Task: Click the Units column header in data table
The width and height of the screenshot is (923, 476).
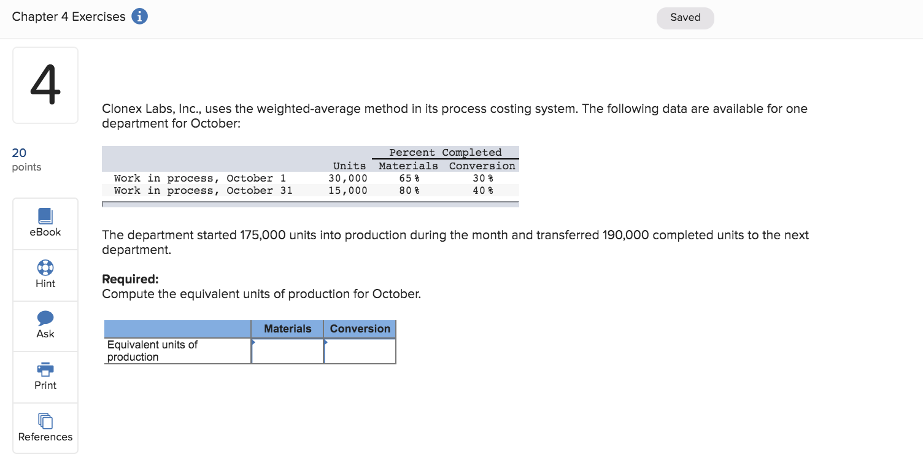Action: click(349, 166)
